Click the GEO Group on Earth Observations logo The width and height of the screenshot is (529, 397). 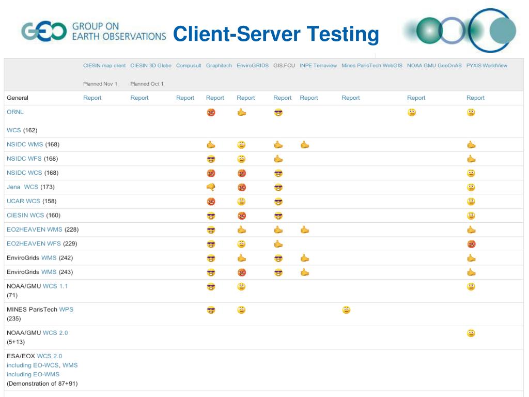point(94,32)
